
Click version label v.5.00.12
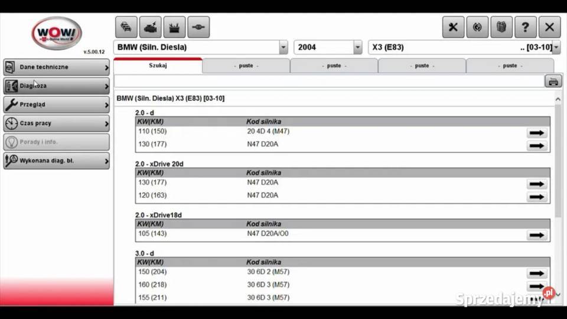coord(94,52)
